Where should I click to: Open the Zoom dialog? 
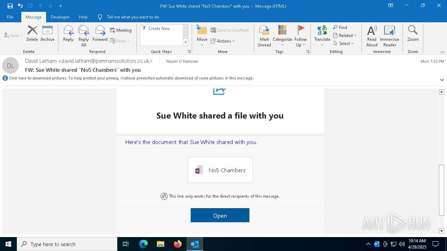413,33
